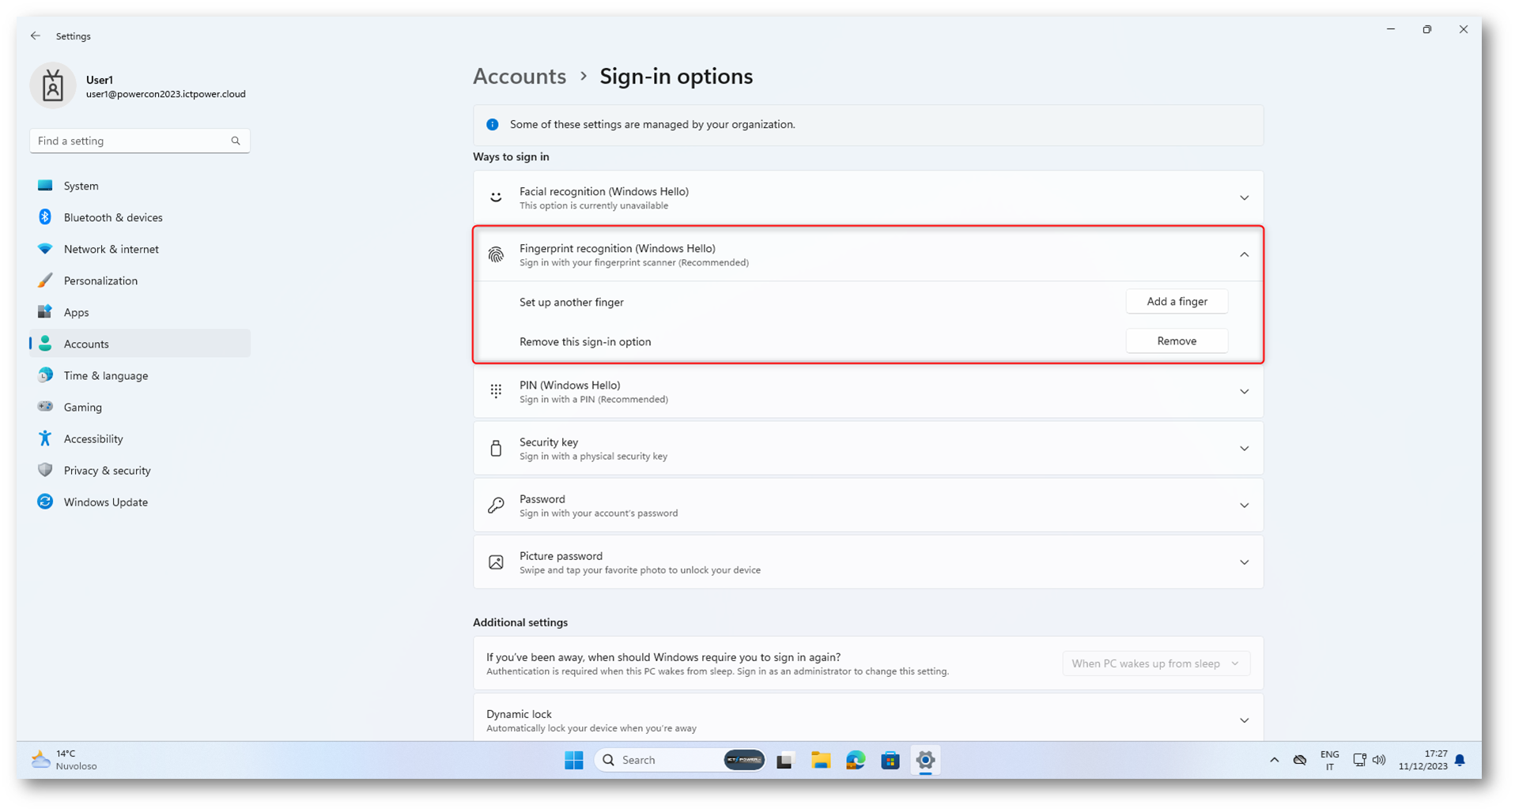Expand Security key section
The height and width of the screenshot is (812, 1515).
click(x=1244, y=448)
